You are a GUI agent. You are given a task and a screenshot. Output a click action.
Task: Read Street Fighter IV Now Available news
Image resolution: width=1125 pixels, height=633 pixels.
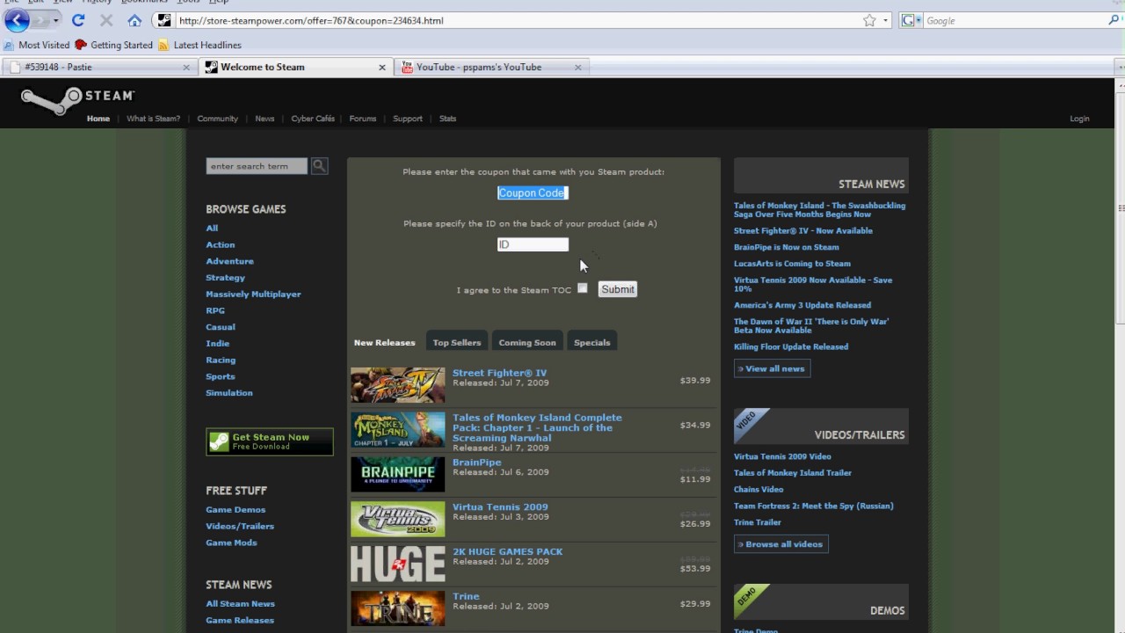[x=803, y=230]
